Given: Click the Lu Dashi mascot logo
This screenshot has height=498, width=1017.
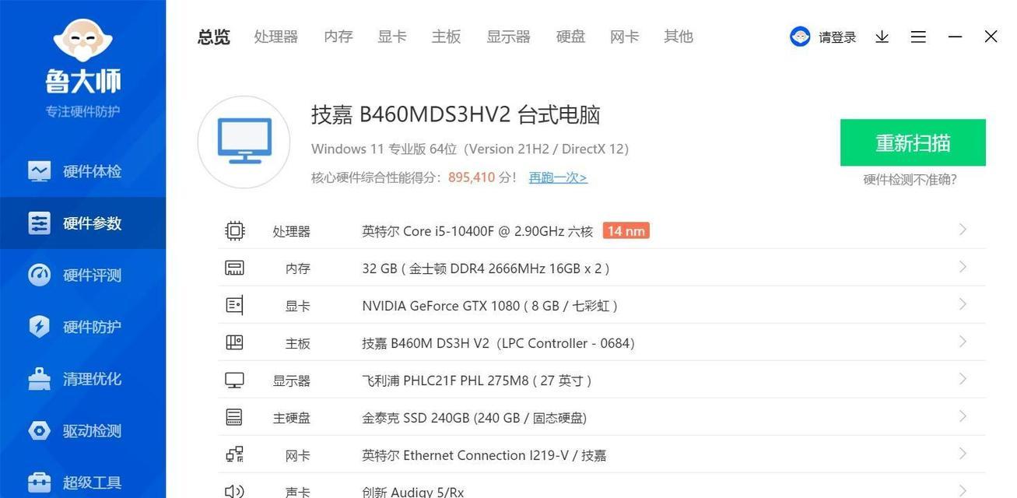Looking at the screenshot, I should coord(82,38).
